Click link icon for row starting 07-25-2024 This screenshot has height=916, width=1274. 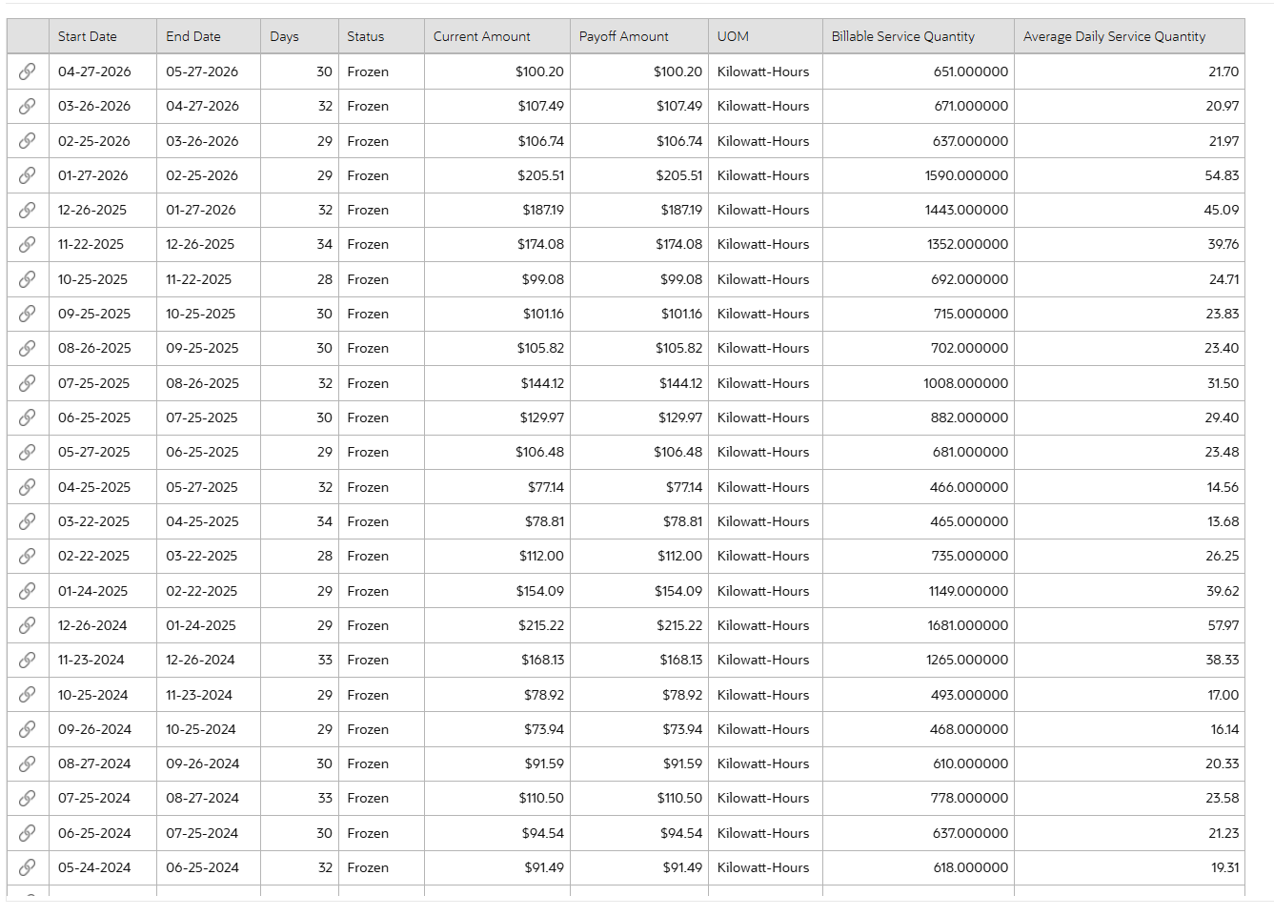pos(28,798)
